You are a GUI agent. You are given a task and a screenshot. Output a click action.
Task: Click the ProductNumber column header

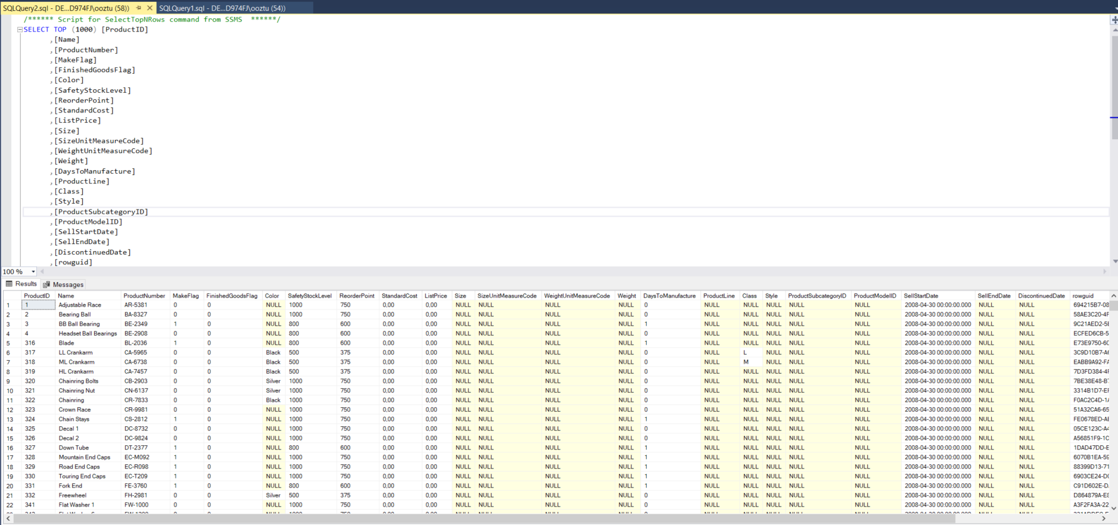coord(144,296)
